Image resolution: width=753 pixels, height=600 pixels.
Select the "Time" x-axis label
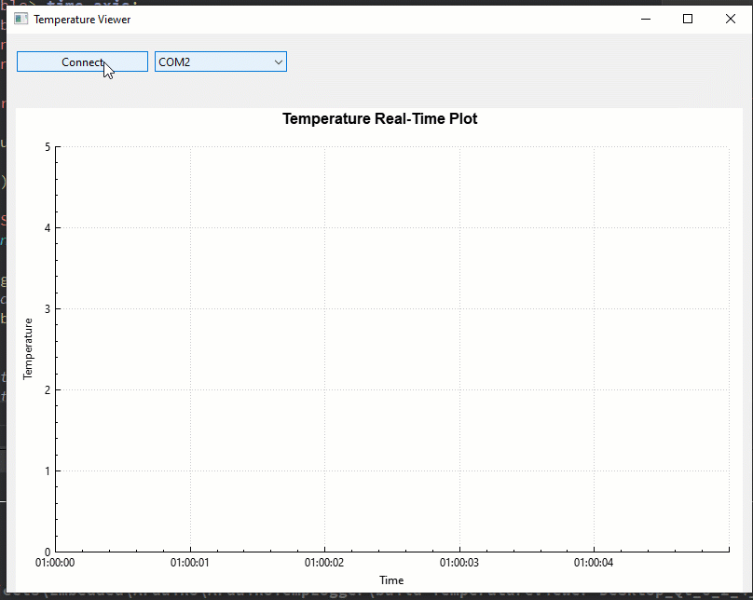point(391,580)
